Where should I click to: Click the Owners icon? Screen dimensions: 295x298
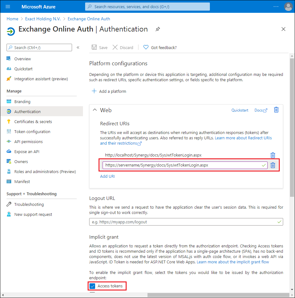point(9,161)
